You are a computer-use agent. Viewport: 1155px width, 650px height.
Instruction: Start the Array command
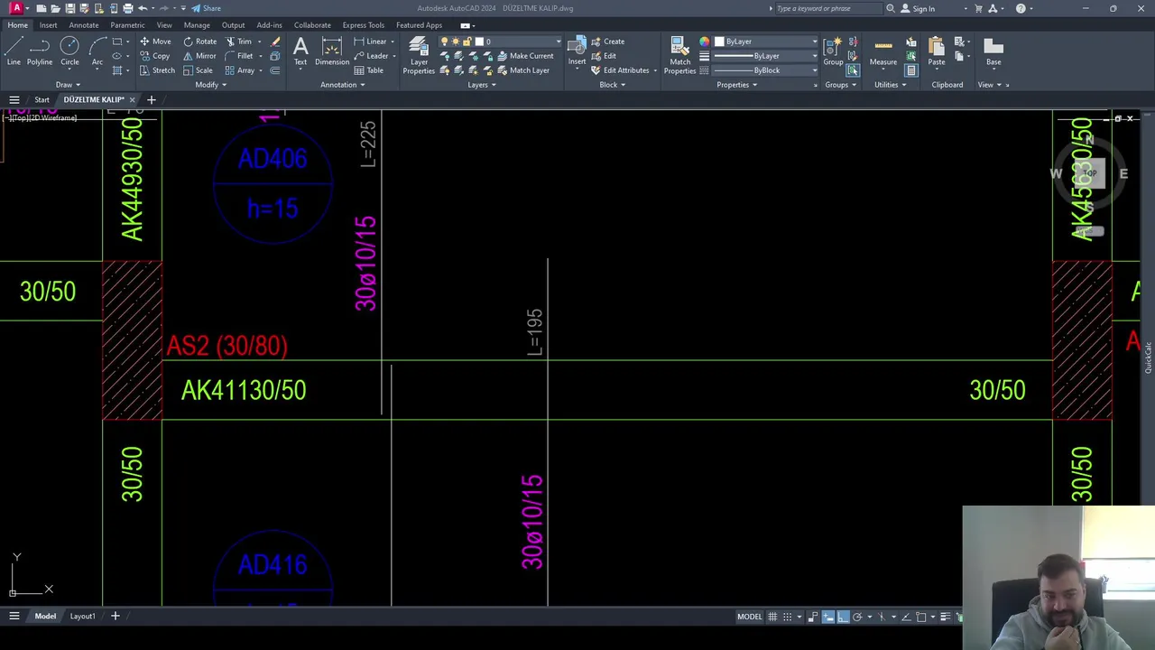(239, 70)
